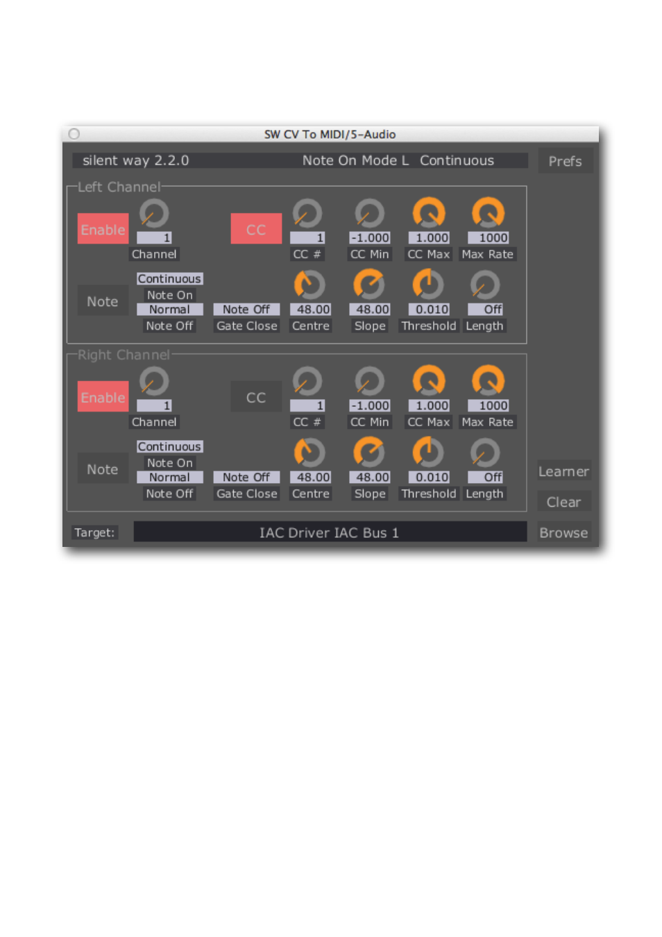Click the Right Channel Slope knob
662x937 pixels.
click(369, 453)
